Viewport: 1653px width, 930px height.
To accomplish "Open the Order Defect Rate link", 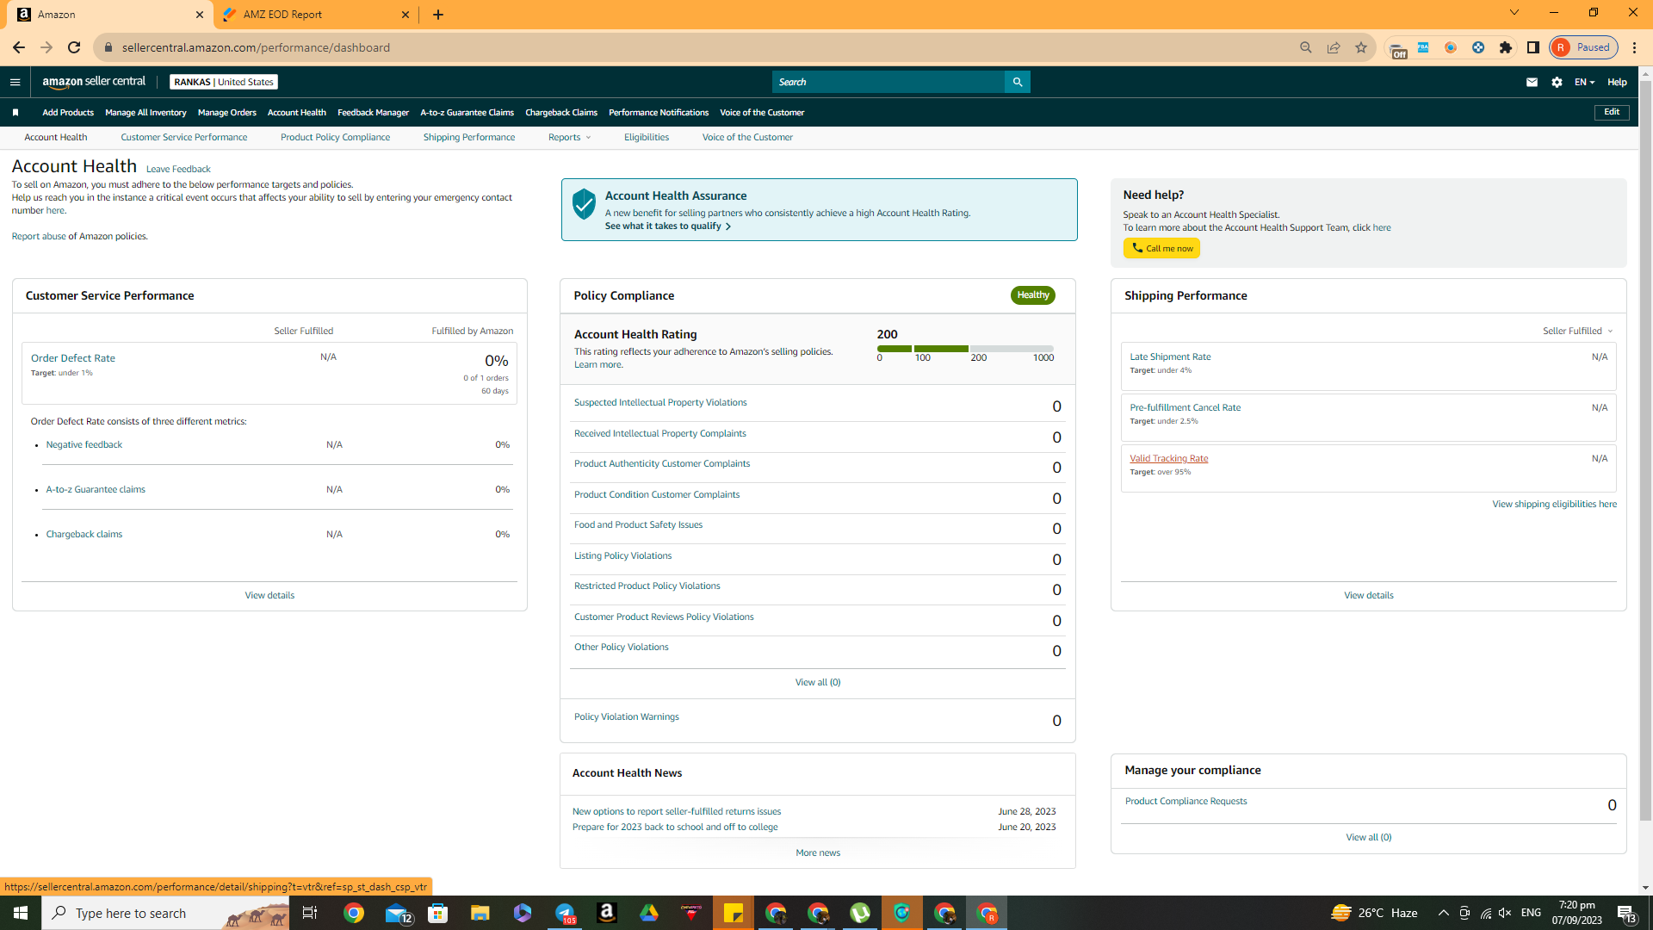I will click(73, 358).
